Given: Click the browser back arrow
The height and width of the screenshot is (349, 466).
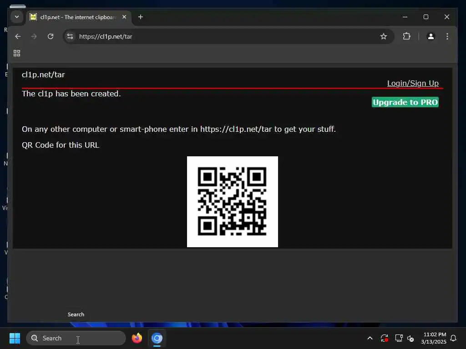Looking at the screenshot, I should click(x=18, y=36).
